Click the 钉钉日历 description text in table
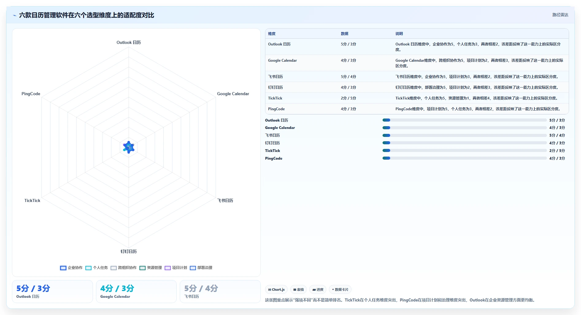581x315 pixels. coord(478,87)
